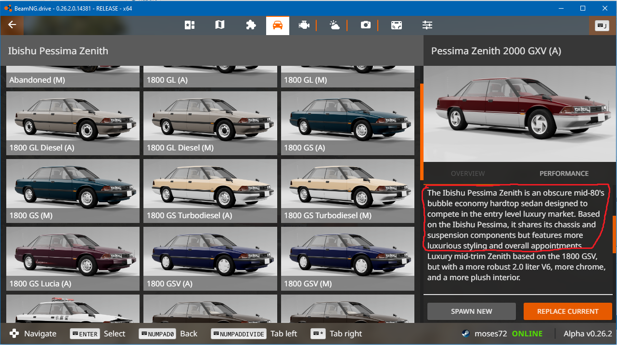Select the Abandoned (M) configuration
This screenshot has width=617, height=345.
click(73, 76)
